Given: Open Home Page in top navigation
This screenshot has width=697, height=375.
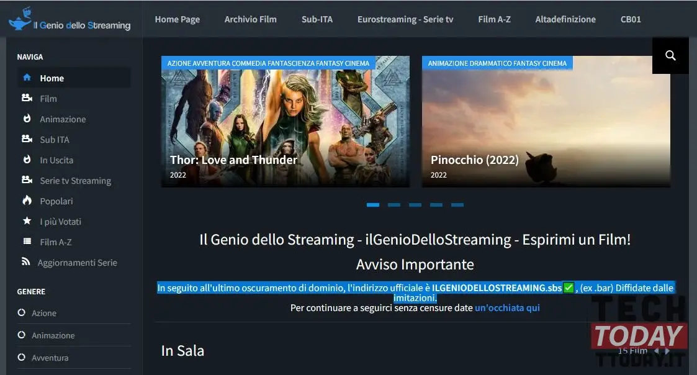Looking at the screenshot, I should tap(178, 19).
